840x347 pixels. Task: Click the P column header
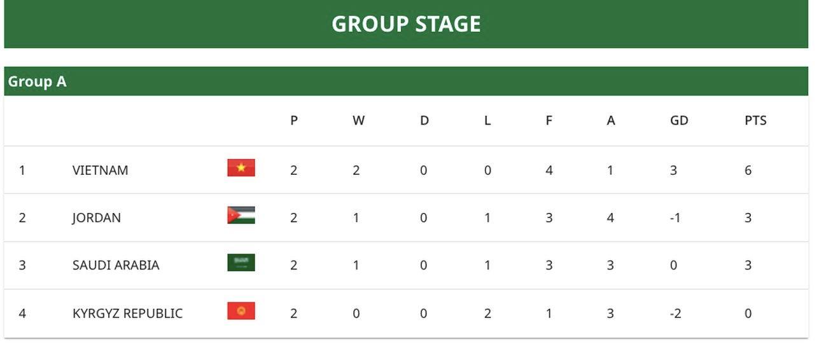[294, 121]
